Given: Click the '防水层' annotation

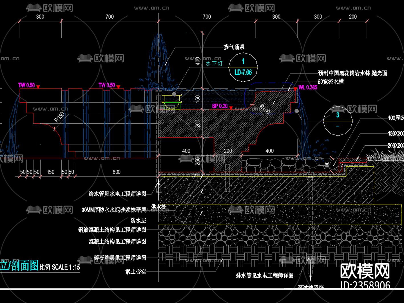Looking at the screenshot, I should click(138, 220).
